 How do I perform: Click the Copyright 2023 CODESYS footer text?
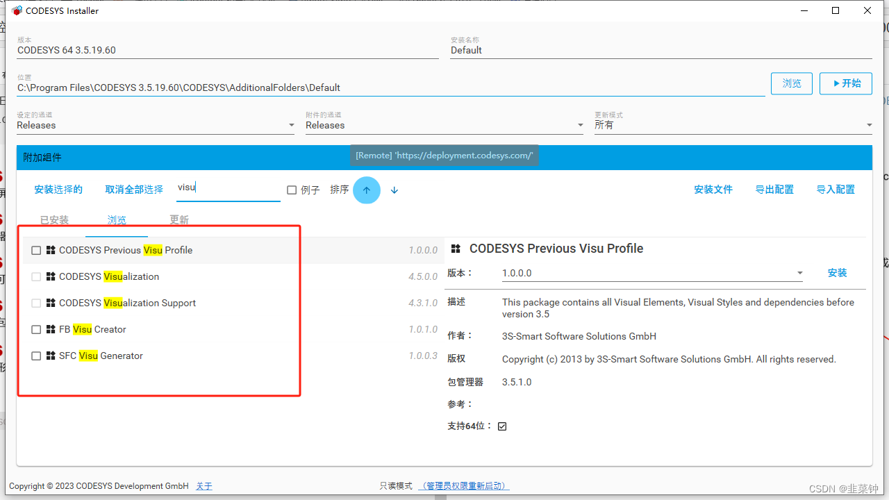point(99,486)
